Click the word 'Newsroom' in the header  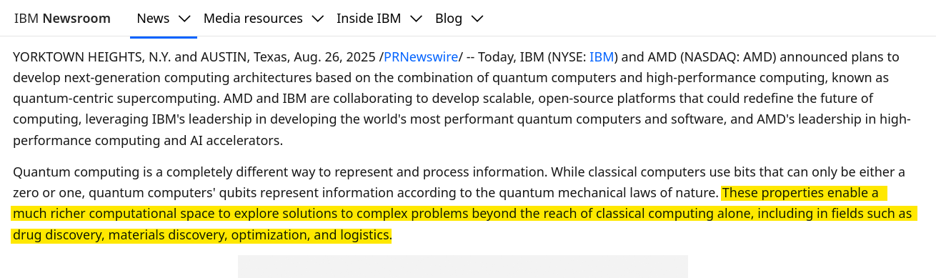click(x=76, y=19)
